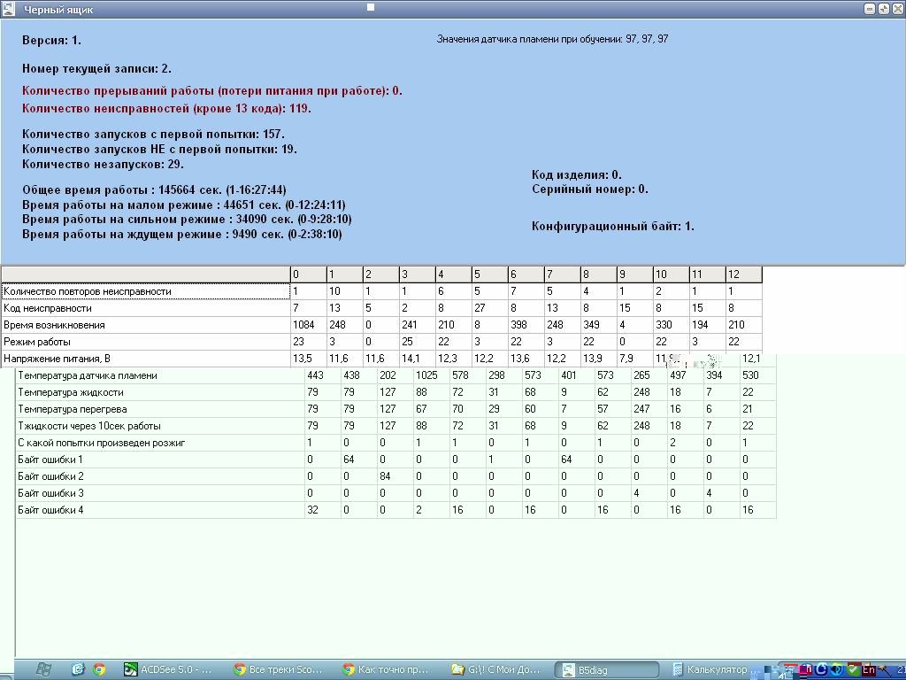Click the 'Режим работы' row label
The image size is (906, 680).
(146, 342)
